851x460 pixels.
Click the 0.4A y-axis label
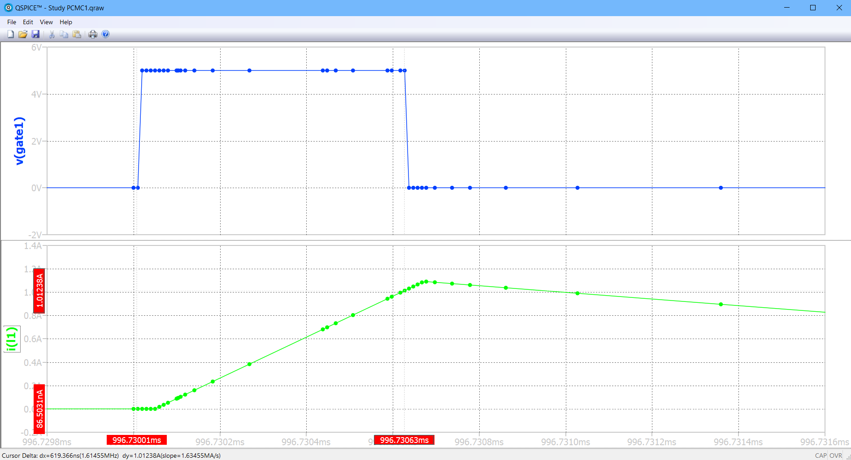pos(33,363)
